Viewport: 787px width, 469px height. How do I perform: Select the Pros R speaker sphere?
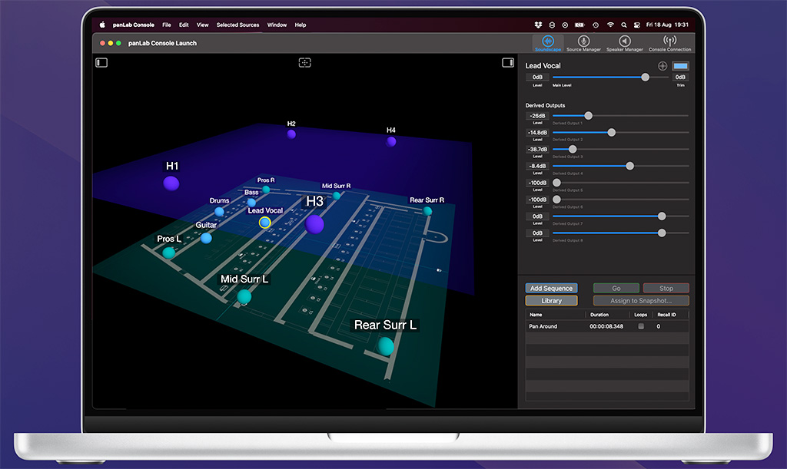coord(266,190)
